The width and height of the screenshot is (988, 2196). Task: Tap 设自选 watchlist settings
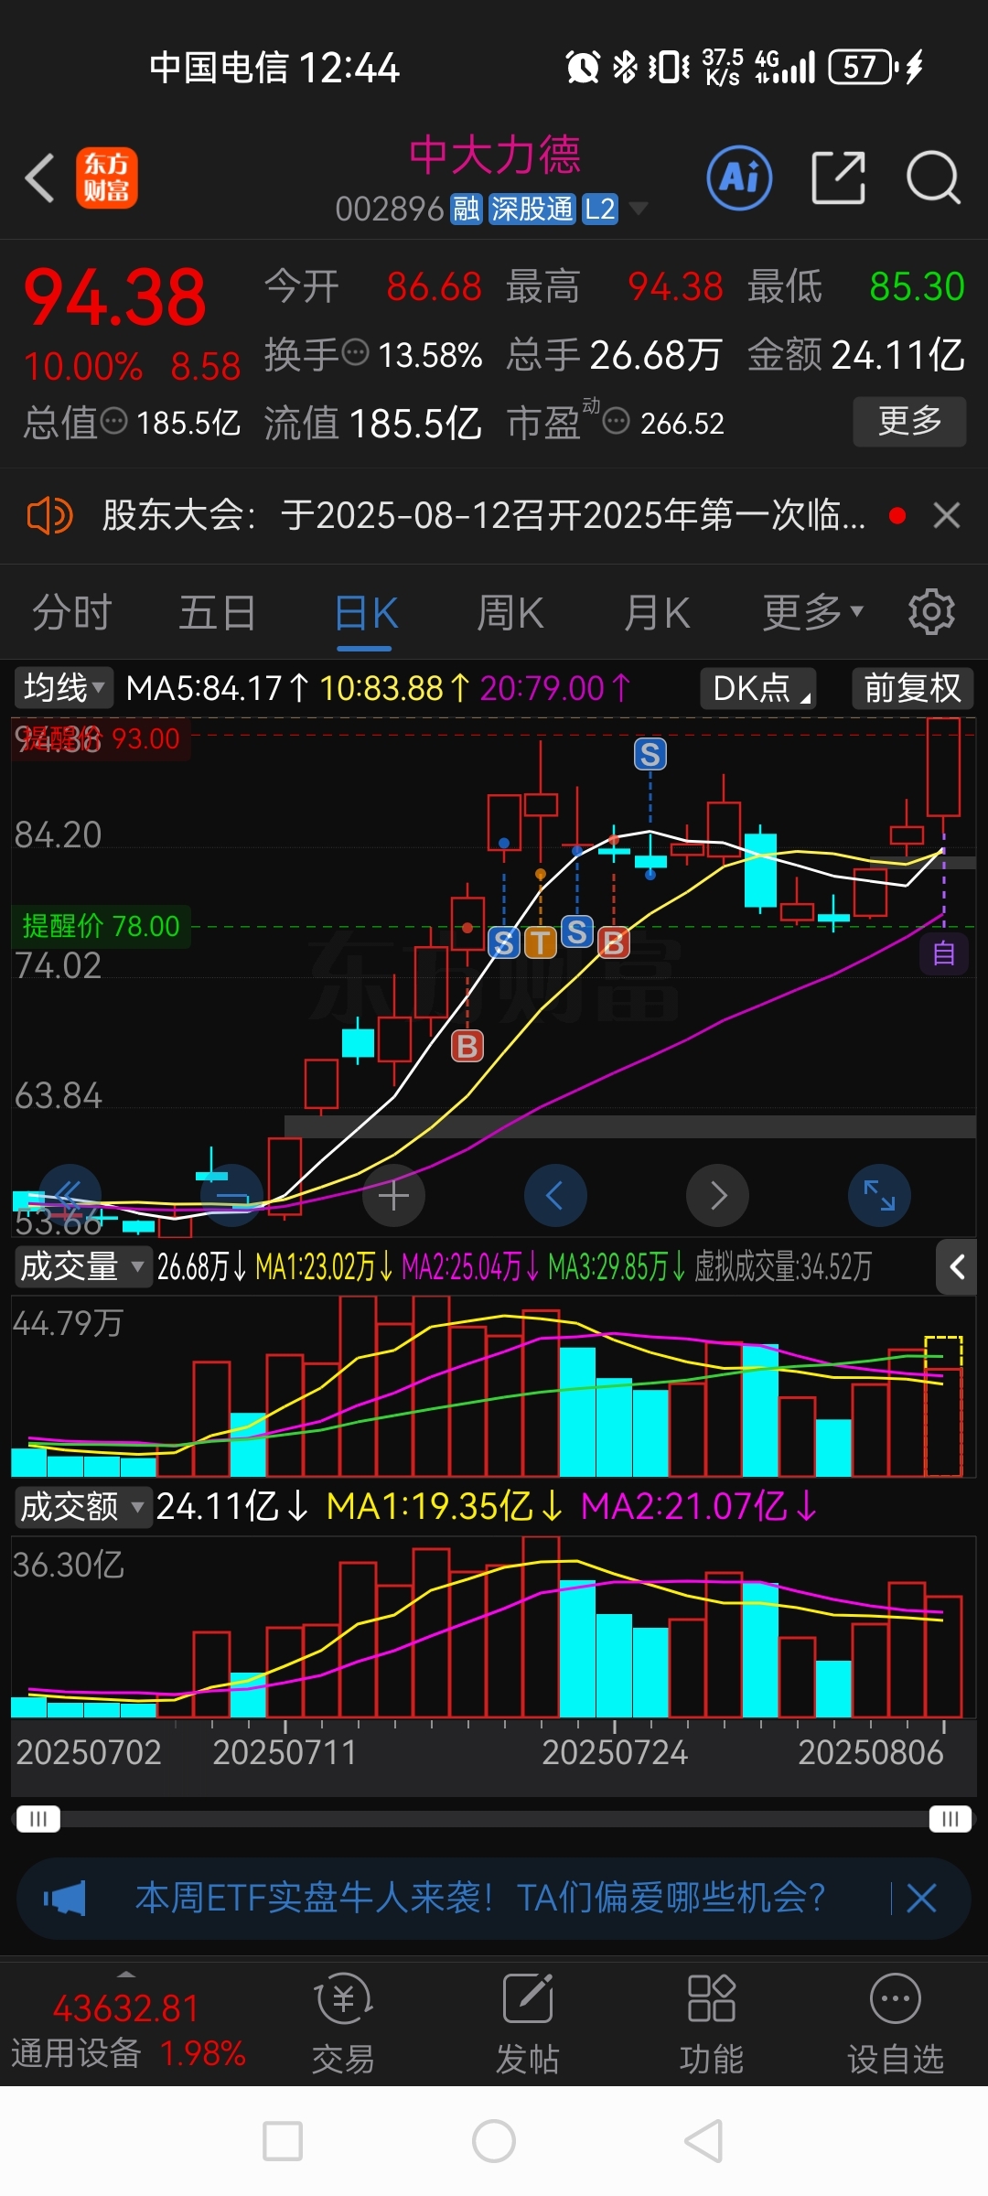tap(896, 2022)
